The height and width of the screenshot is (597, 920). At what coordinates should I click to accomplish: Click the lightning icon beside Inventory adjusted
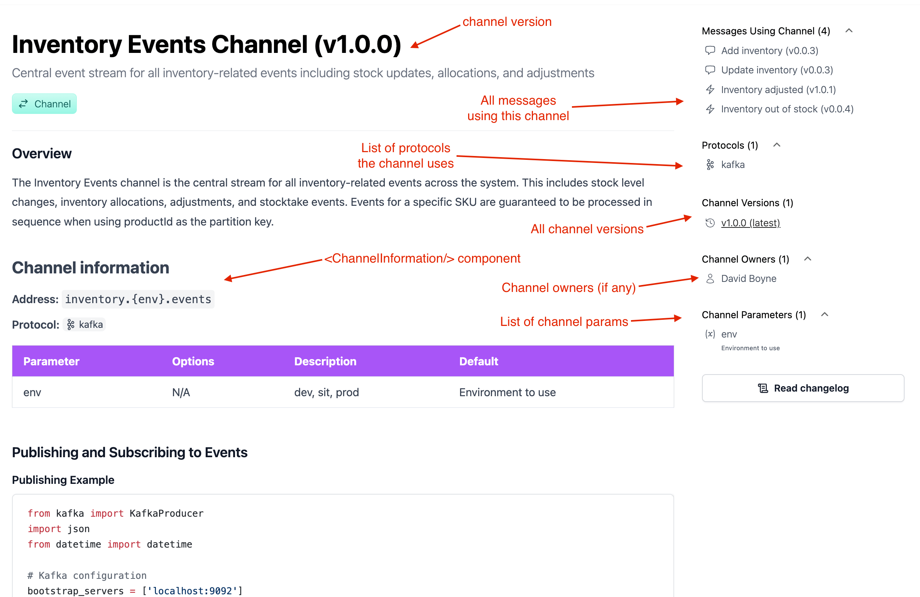tap(710, 90)
